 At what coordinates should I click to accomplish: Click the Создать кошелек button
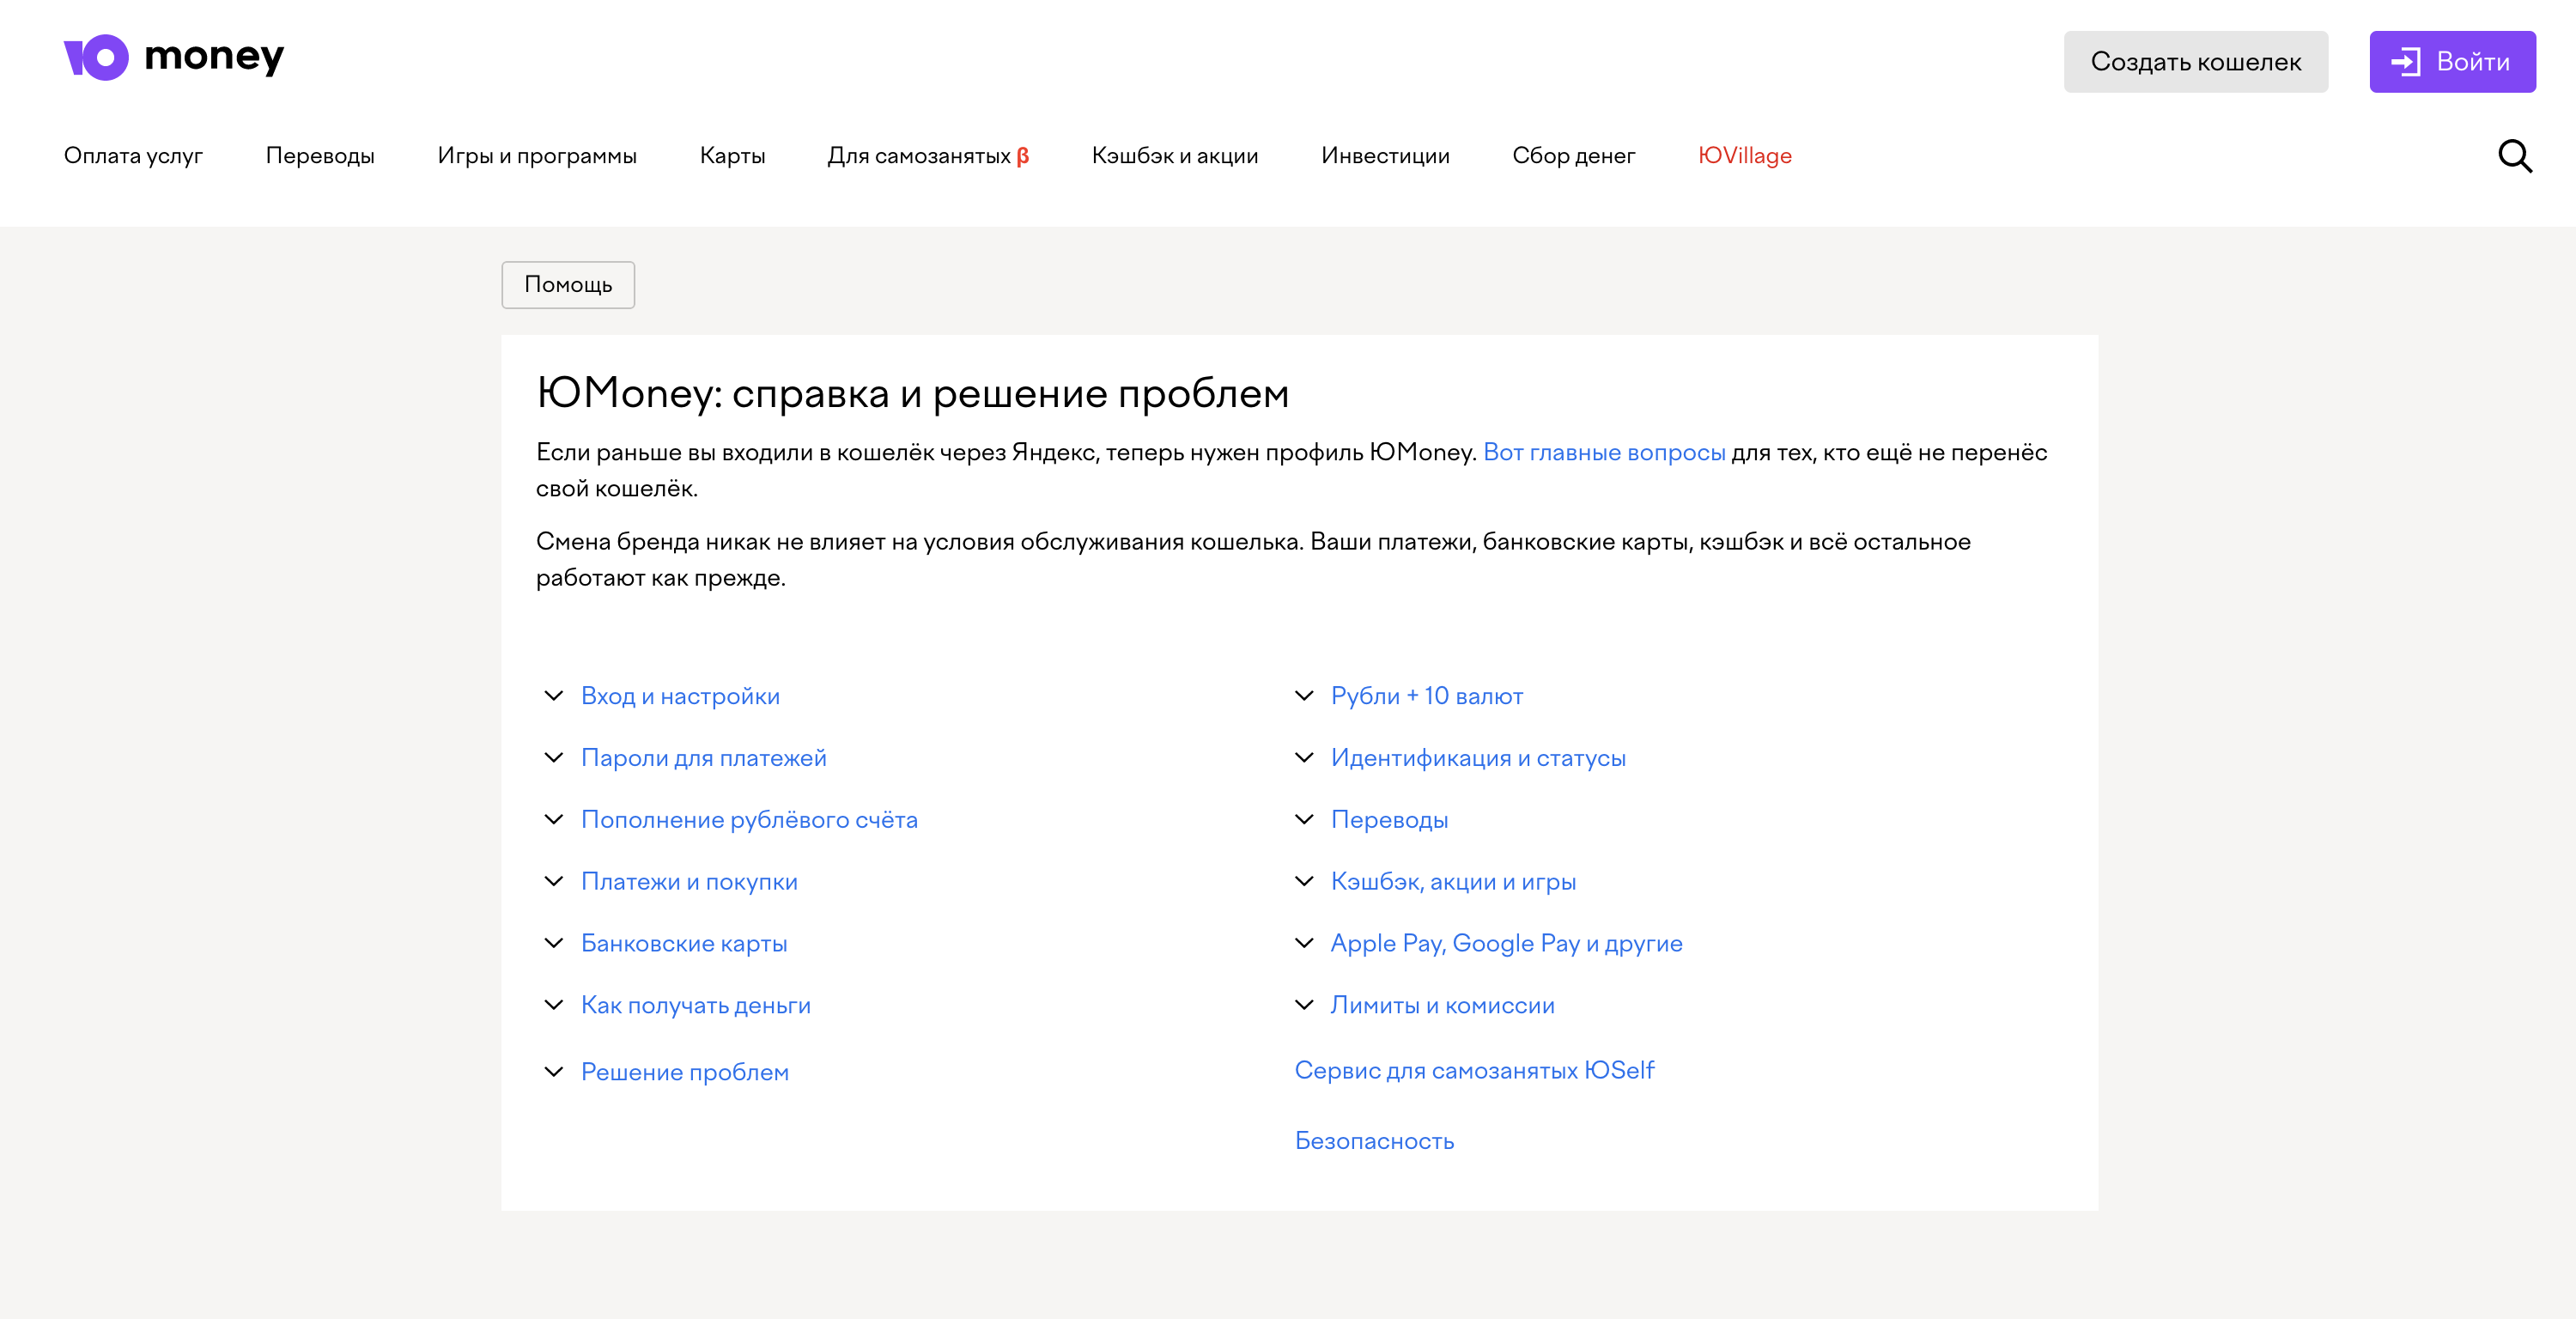(x=2195, y=62)
